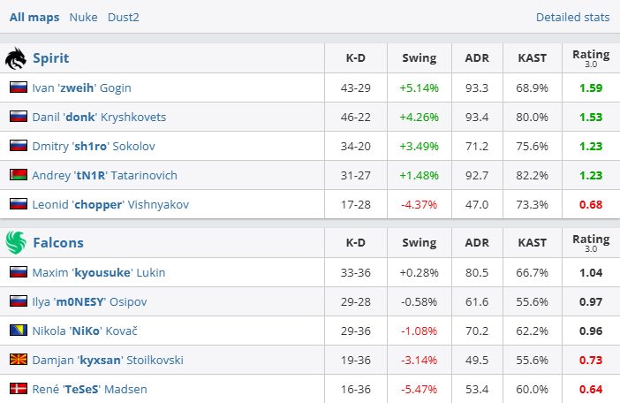Click NiKo's Bosnia flag icon
This screenshot has height=403, width=620.
tap(18, 331)
